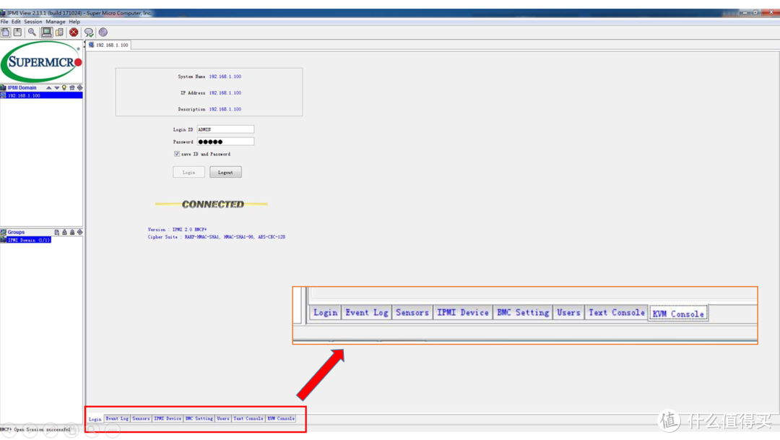Click up arrow in IPMI Domain header

click(49, 87)
